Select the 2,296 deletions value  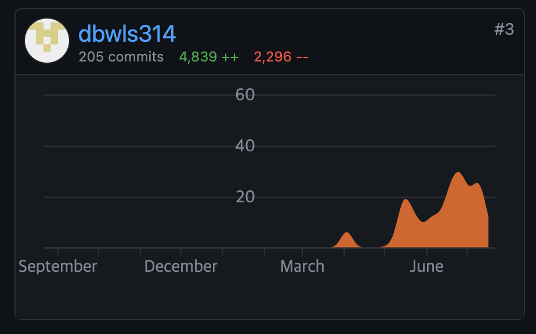(271, 57)
